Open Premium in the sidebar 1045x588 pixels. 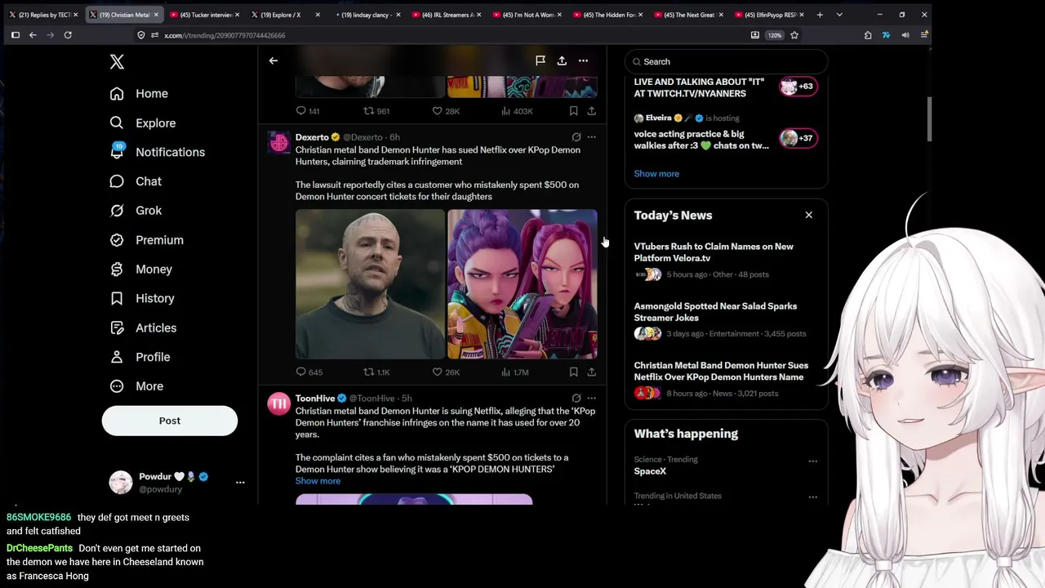coord(147,240)
